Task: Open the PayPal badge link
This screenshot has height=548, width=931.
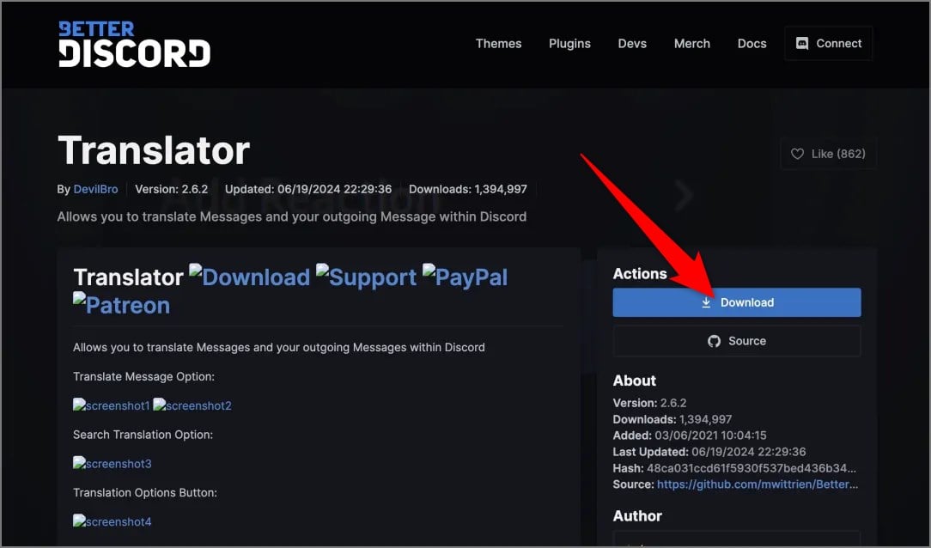Action: (465, 277)
